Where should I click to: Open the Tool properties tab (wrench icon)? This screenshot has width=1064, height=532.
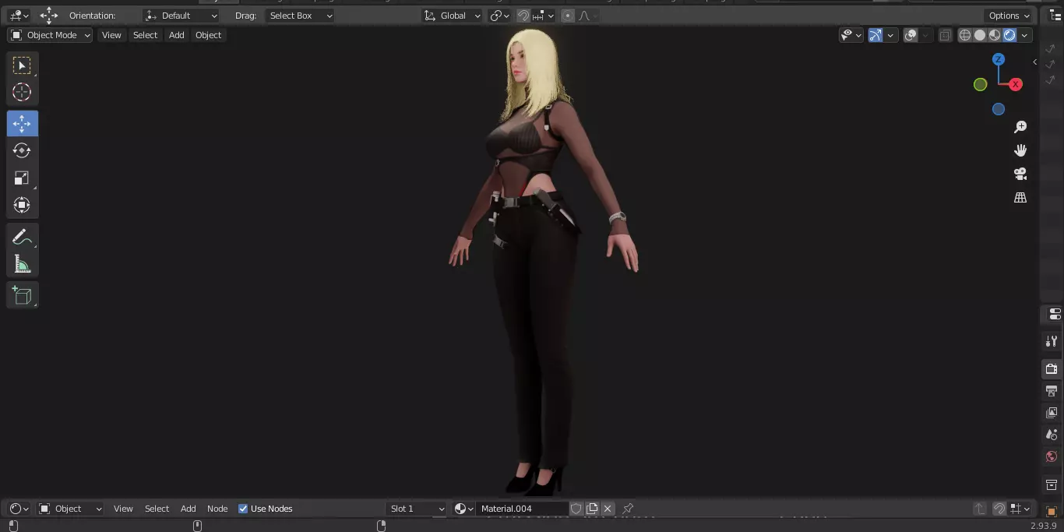[1052, 341]
